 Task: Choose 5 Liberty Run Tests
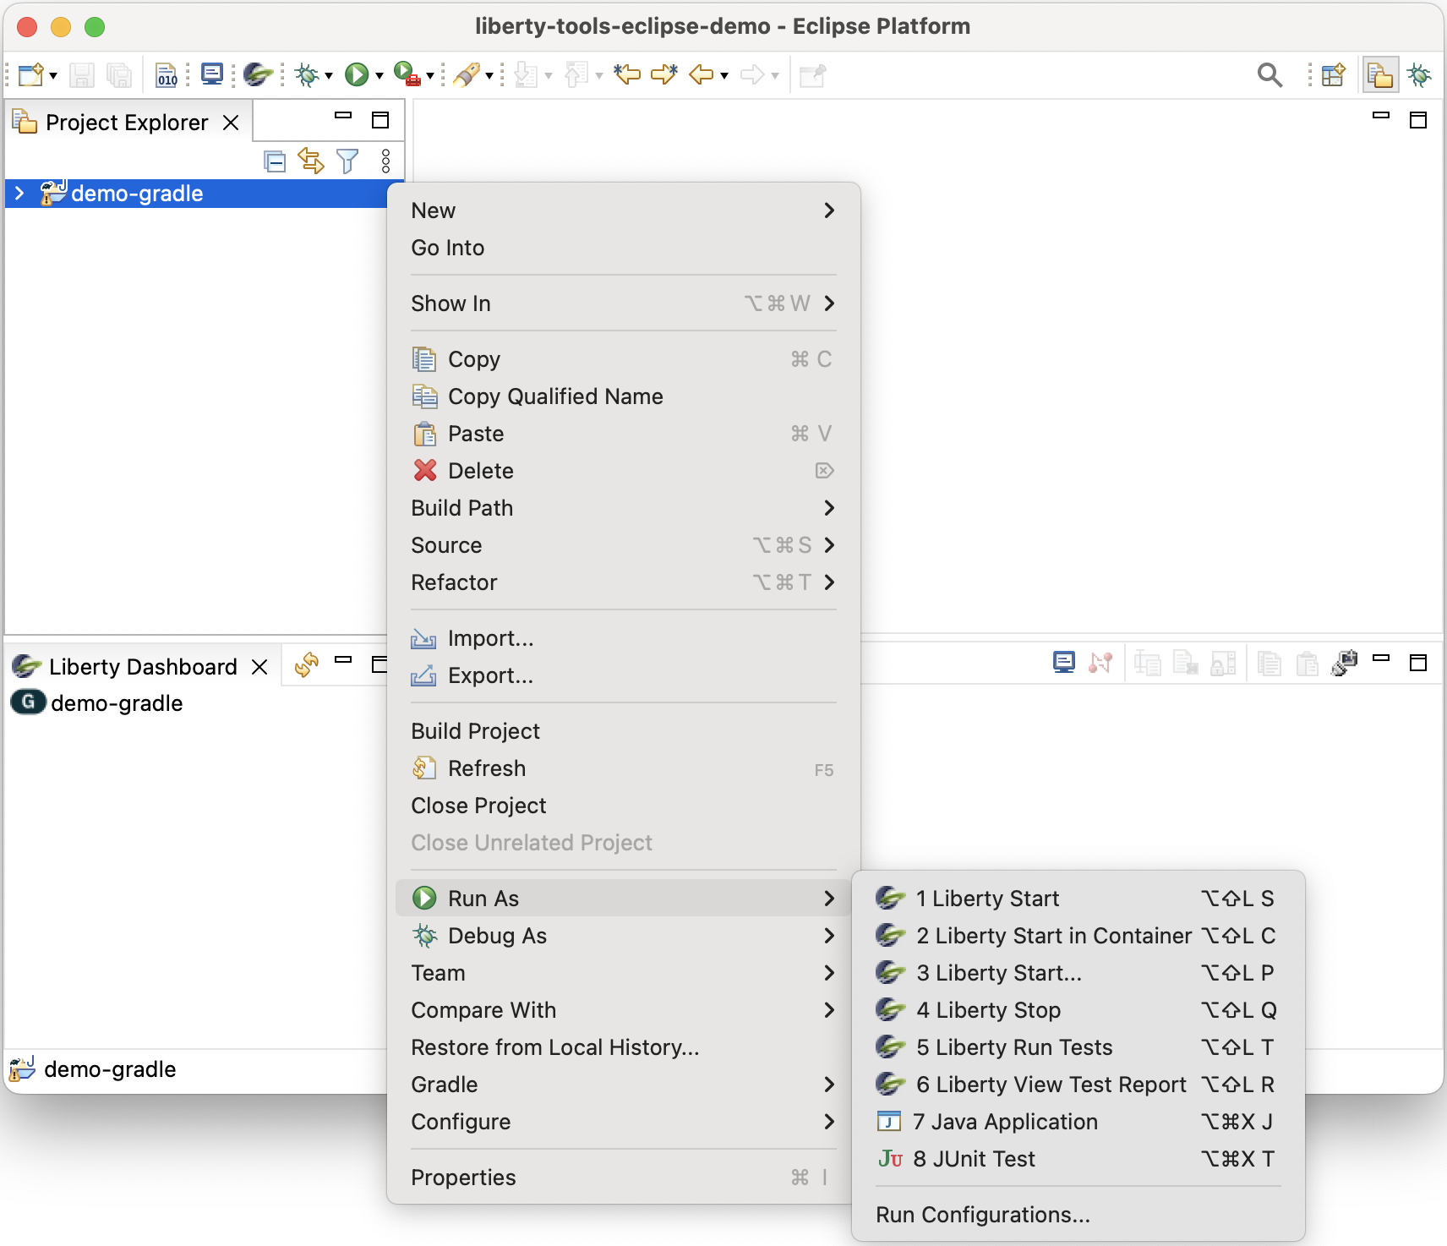(1078, 1047)
